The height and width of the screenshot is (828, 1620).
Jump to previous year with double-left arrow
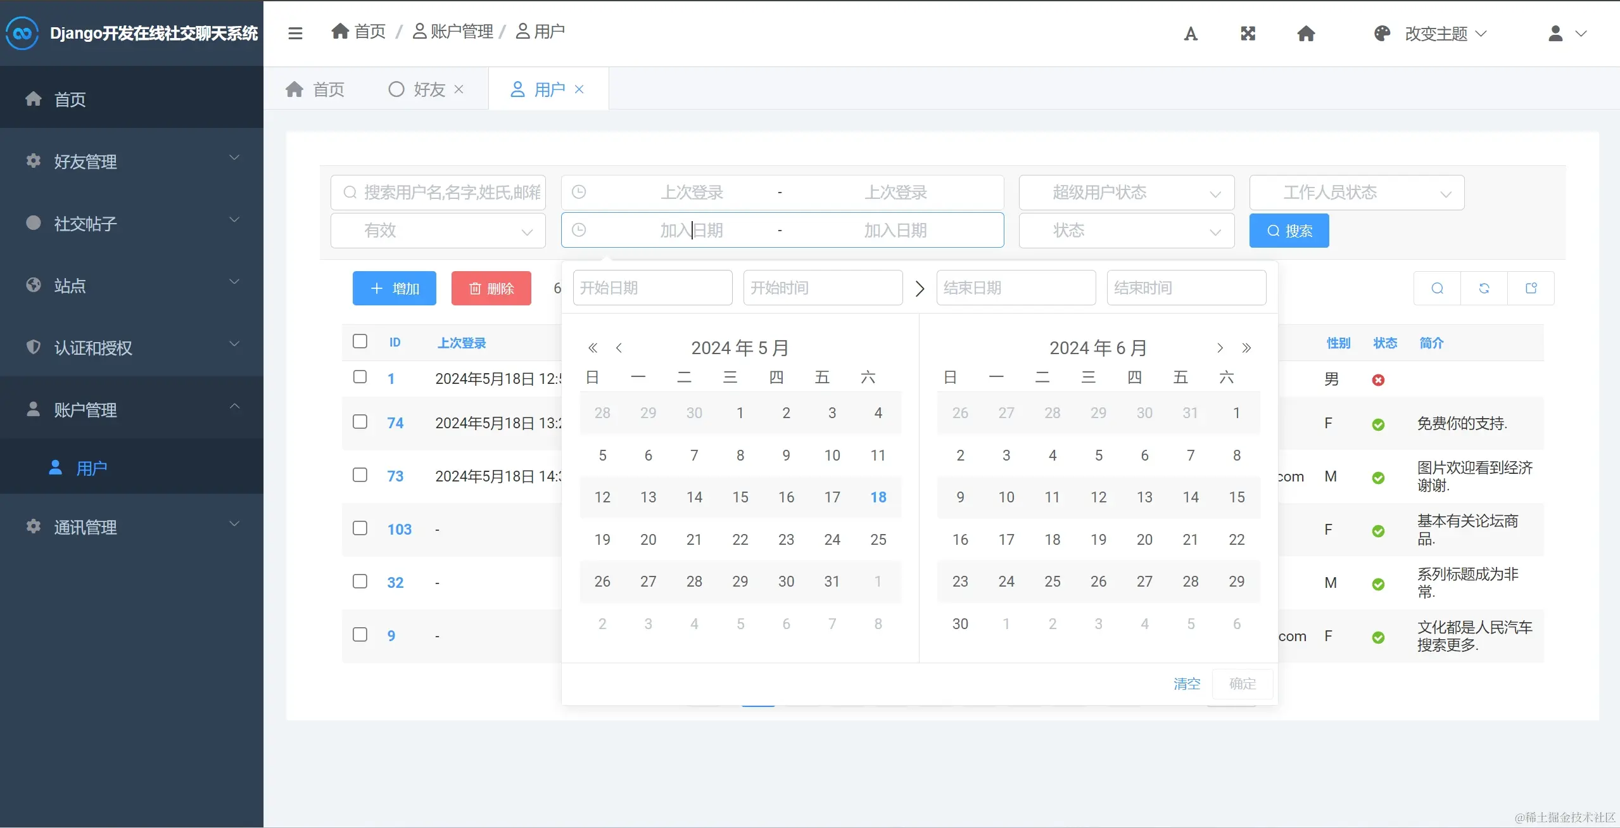tap(593, 348)
